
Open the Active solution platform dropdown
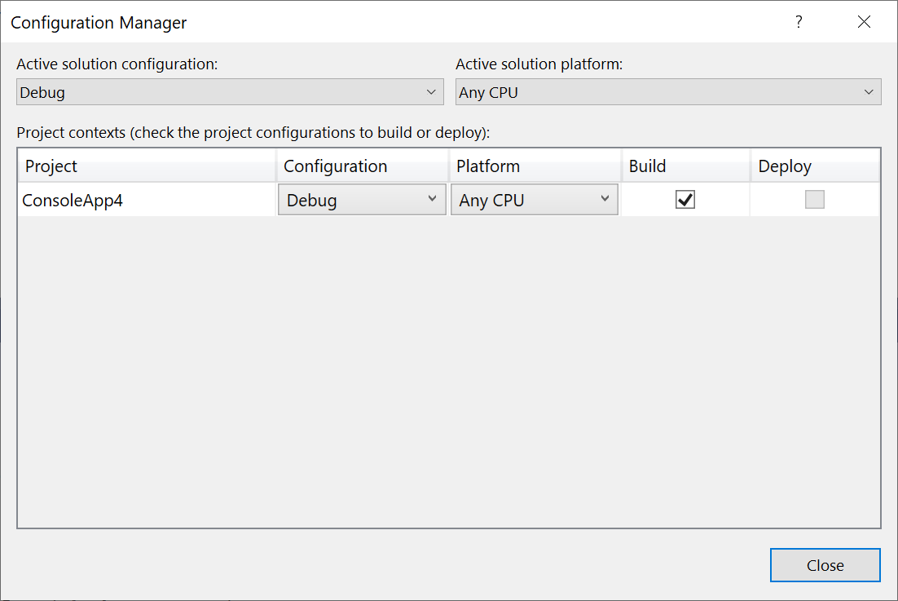coord(668,91)
